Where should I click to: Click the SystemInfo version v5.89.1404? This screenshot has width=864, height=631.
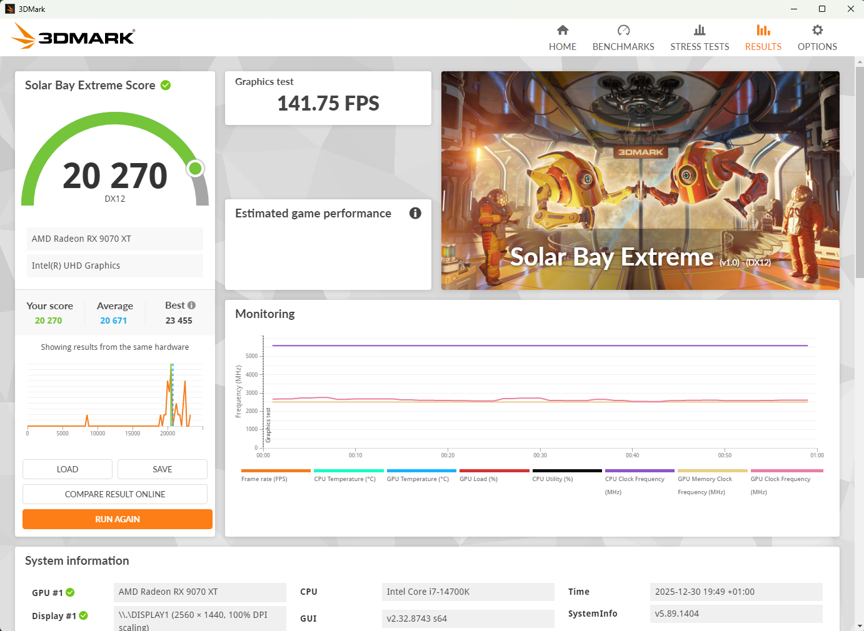(x=736, y=614)
